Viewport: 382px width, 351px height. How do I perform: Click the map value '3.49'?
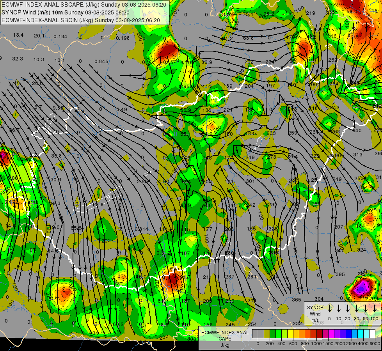coord(122,109)
